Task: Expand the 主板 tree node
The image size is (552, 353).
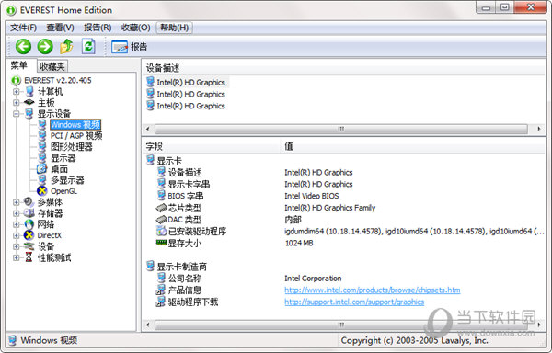Action: point(17,103)
